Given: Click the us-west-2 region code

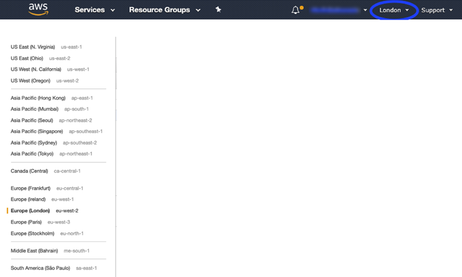Looking at the screenshot, I should tap(68, 80).
